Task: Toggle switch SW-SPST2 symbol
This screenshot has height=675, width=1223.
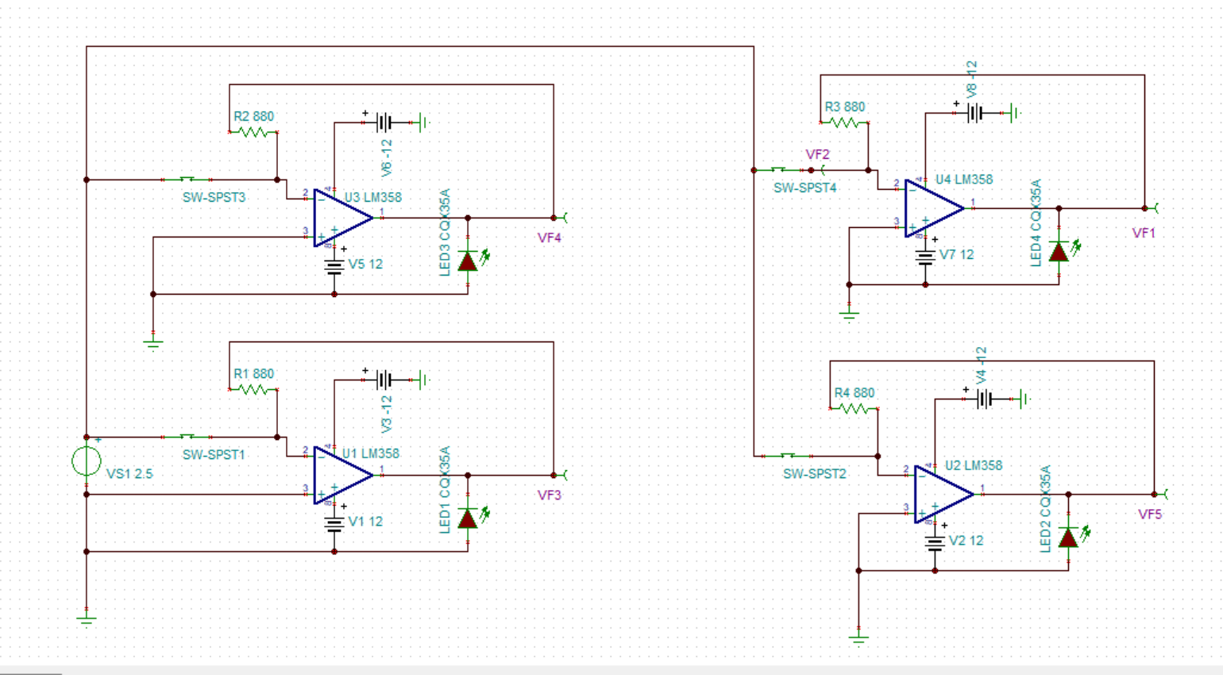Action: [x=788, y=455]
